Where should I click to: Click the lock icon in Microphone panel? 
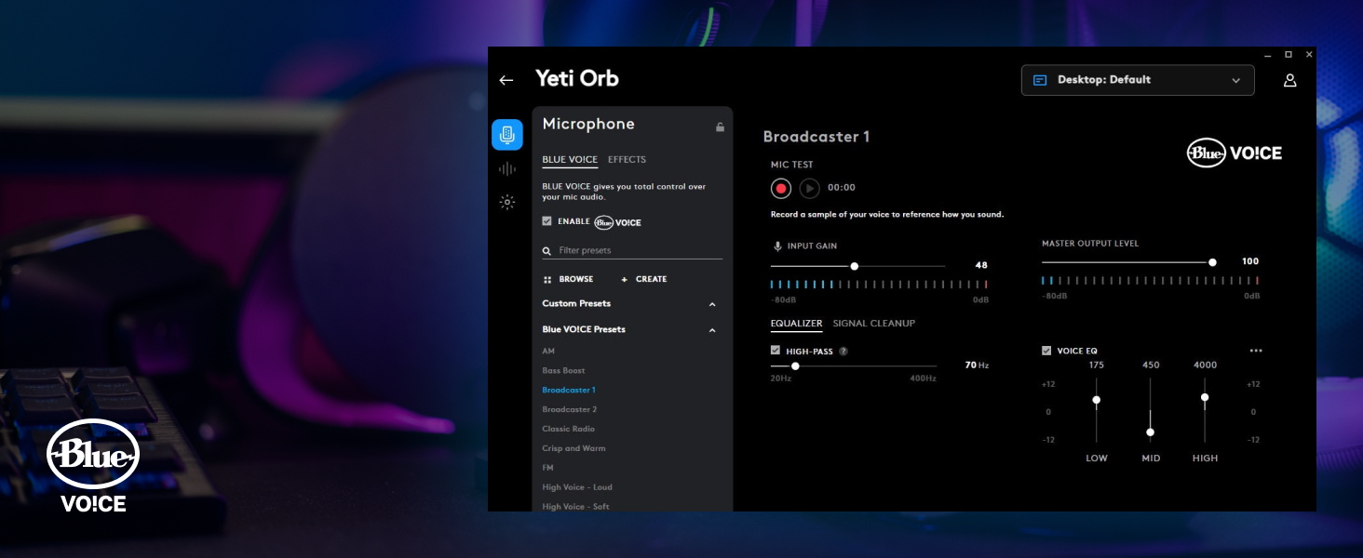click(720, 127)
